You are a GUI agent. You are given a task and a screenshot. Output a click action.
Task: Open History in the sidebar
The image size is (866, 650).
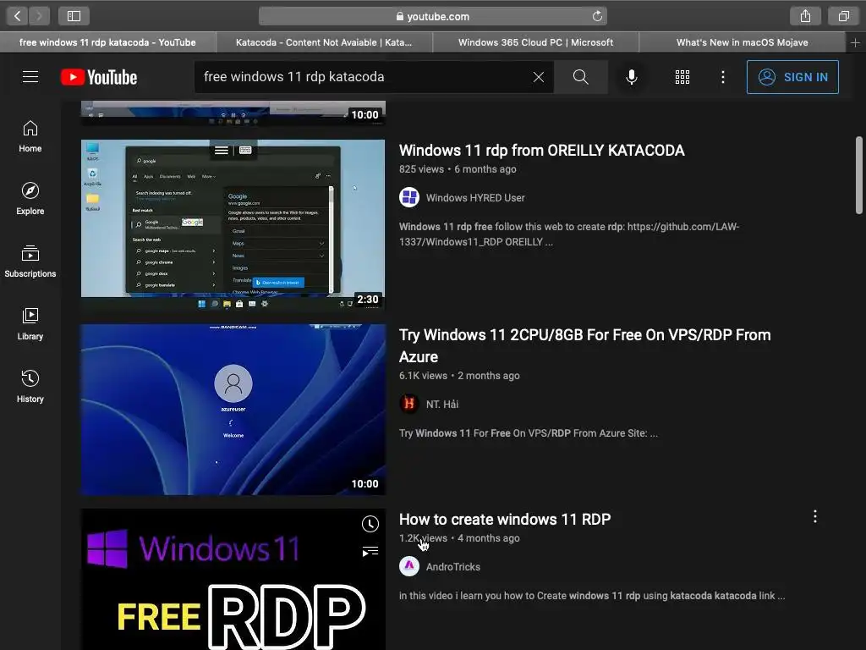[30, 386]
